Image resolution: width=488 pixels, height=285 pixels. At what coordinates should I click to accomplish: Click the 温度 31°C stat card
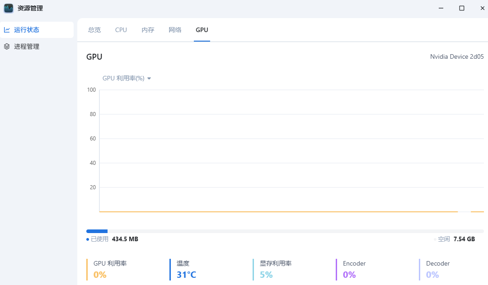coord(183,270)
